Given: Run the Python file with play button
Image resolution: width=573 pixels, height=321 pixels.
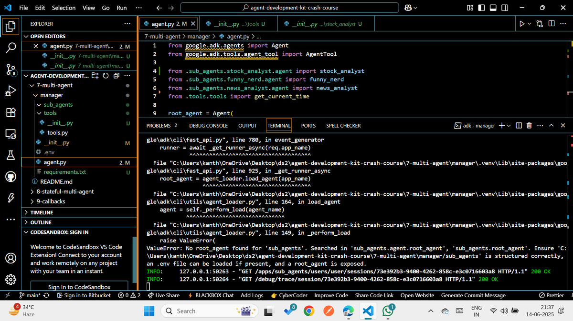Looking at the screenshot, I should (x=521, y=24).
